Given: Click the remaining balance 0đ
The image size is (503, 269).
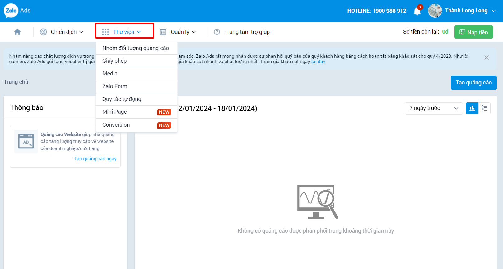Looking at the screenshot, I should pyautogui.click(x=445, y=32).
